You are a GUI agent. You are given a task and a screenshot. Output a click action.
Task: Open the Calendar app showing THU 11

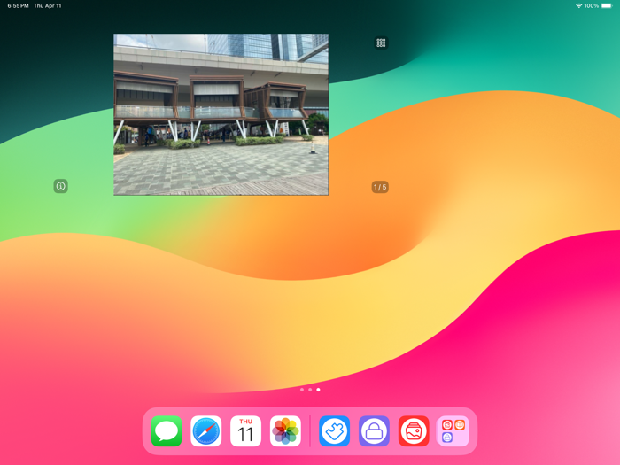[x=245, y=431]
